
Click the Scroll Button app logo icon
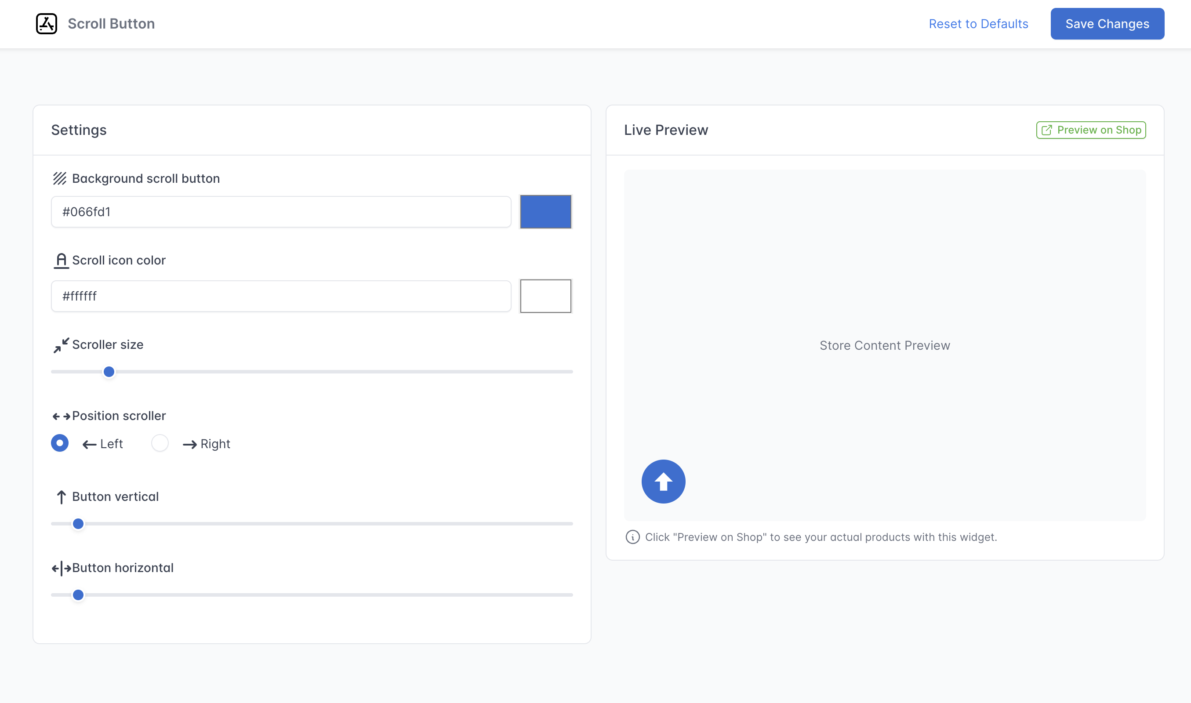(47, 24)
